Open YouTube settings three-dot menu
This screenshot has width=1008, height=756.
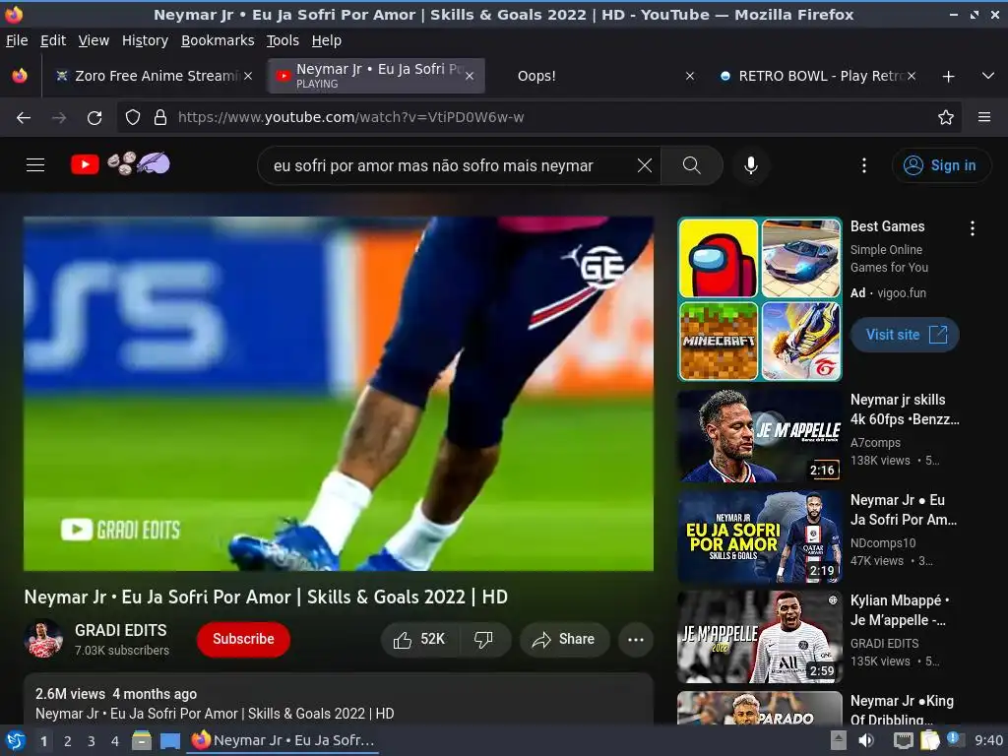coord(863,165)
